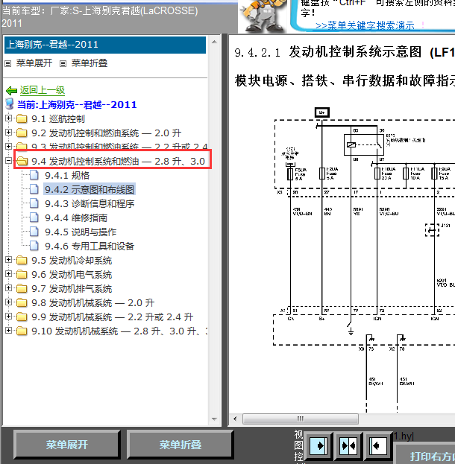Click folder icon for 9.5 发动机冷却系统

pos(22,261)
